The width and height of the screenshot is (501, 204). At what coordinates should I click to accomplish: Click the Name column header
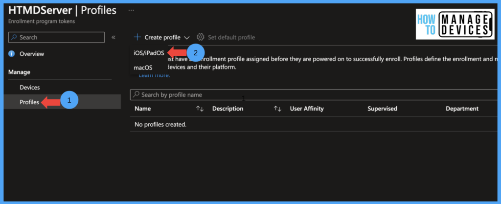click(142, 109)
